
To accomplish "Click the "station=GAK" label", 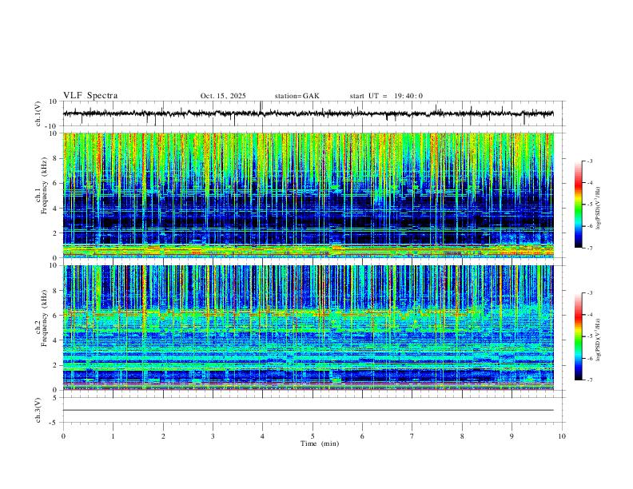I will pyautogui.click(x=297, y=96).
